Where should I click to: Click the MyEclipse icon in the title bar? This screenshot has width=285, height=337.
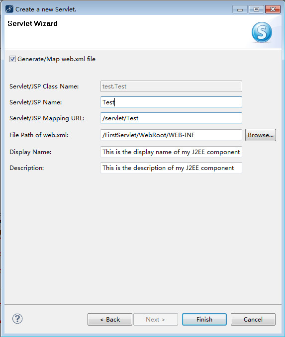(x=9, y=9)
